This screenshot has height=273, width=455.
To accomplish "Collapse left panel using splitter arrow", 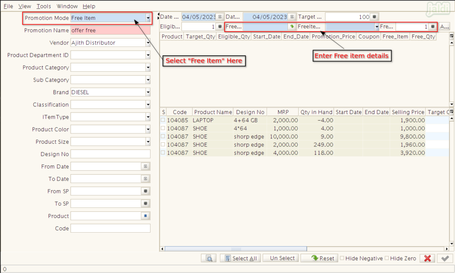I will 159,14.
